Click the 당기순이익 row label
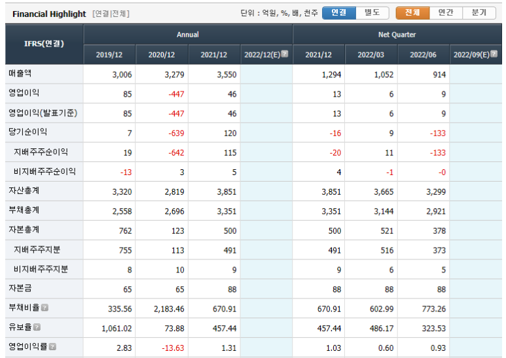The width and height of the screenshot is (506, 358). tap(27, 132)
